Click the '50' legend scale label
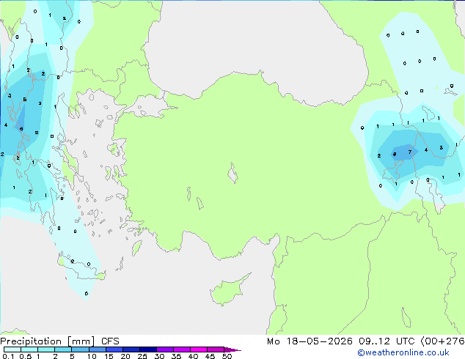465x359 pixels. pyautogui.click(x=227, y=356)
